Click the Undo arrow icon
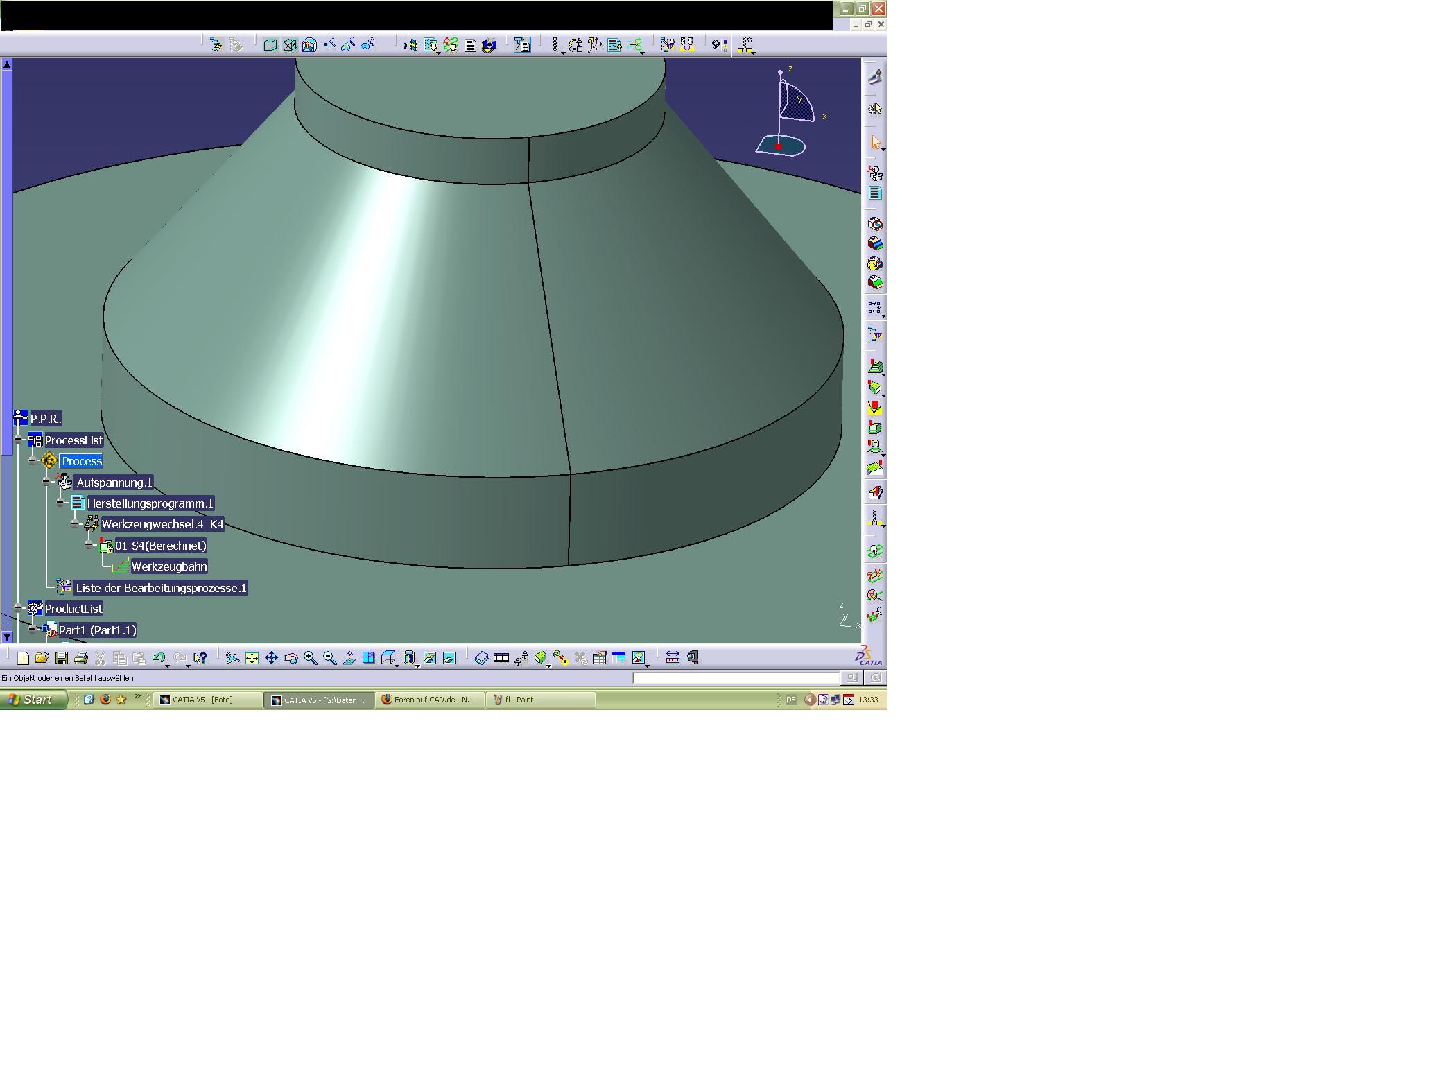 pos(158,658)
